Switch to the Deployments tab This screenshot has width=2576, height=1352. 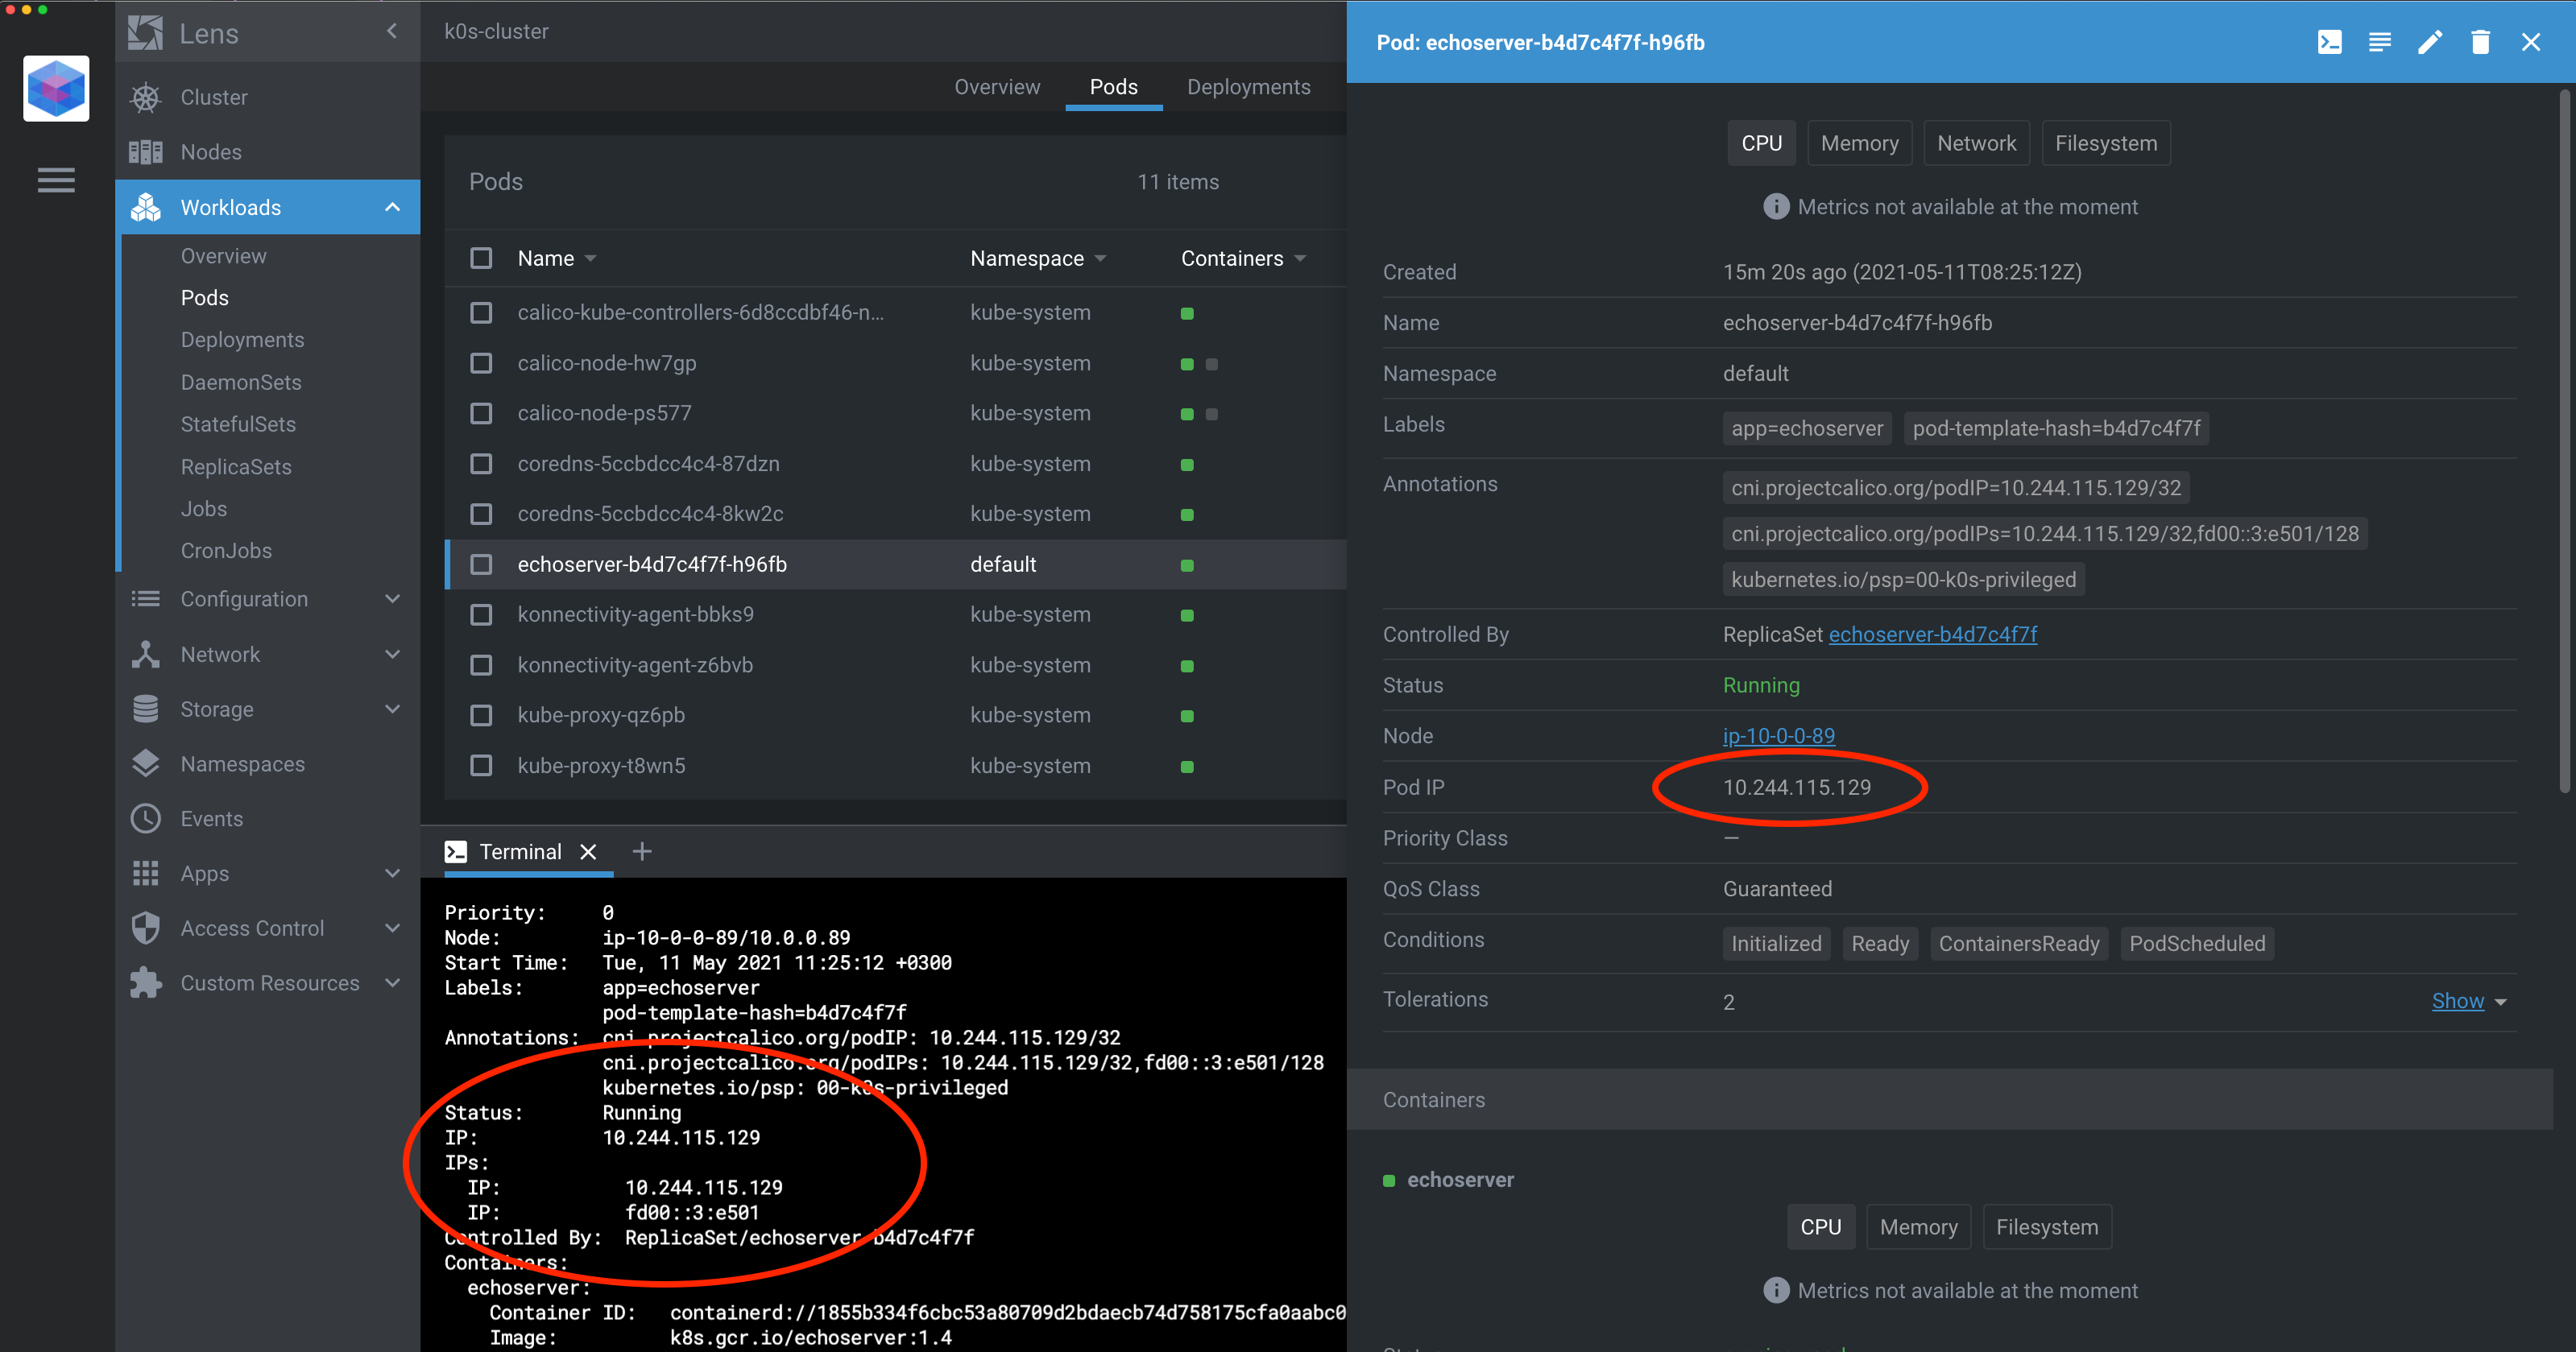(1248, 87)
